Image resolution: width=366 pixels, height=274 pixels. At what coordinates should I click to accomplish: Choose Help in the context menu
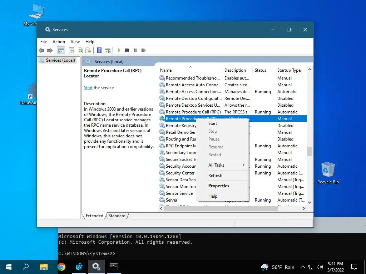point(222,196)
